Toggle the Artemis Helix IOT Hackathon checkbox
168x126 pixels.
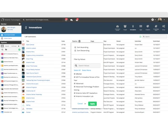[75, 93]
